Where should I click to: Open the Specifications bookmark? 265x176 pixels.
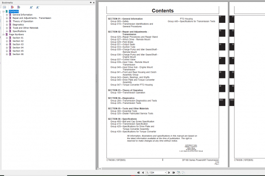(19, 31)
